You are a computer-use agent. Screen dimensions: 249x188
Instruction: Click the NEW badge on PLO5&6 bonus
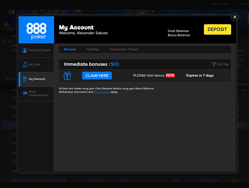(170, 75)
